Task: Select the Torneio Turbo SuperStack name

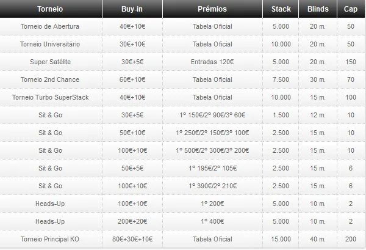Action: pos(50,98)
